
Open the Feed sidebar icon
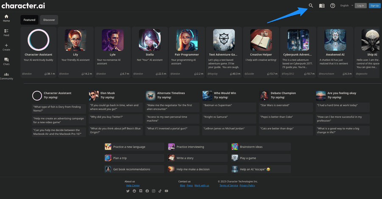point(6,33)
